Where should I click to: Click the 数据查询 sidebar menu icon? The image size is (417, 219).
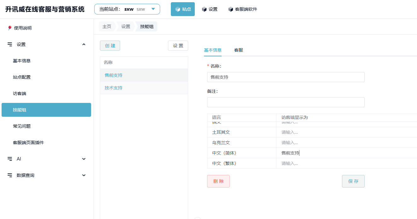10,175
